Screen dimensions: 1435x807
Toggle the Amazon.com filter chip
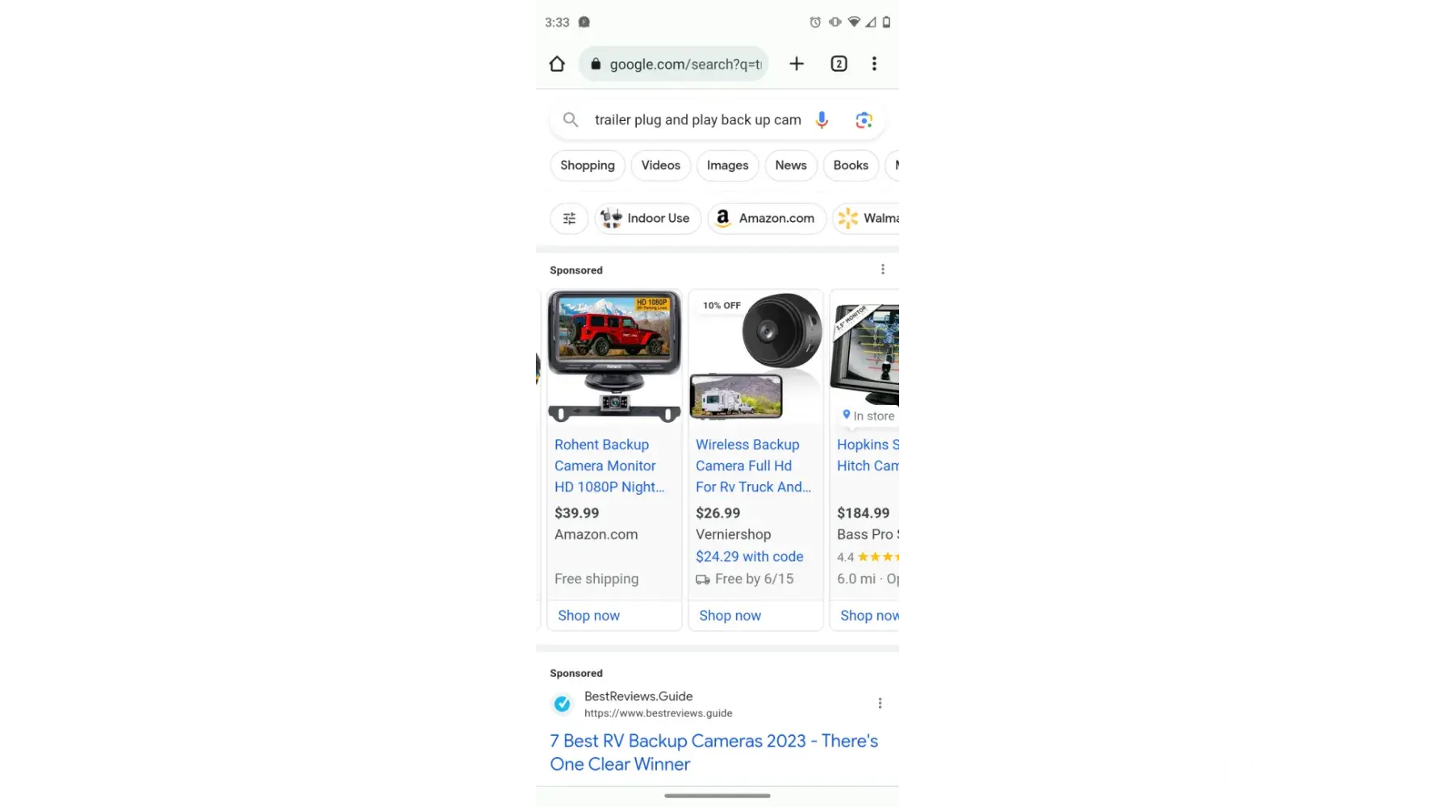[767, 219]
